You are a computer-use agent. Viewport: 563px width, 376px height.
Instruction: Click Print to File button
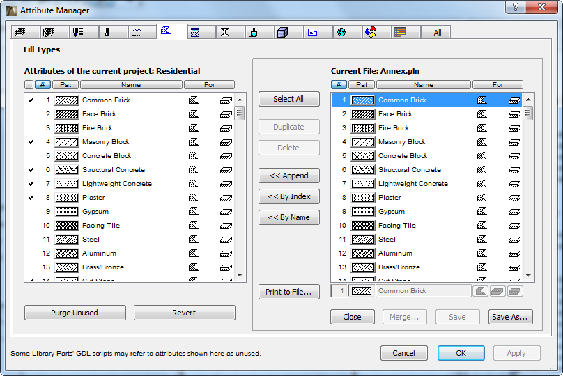(x=288, y=292)
